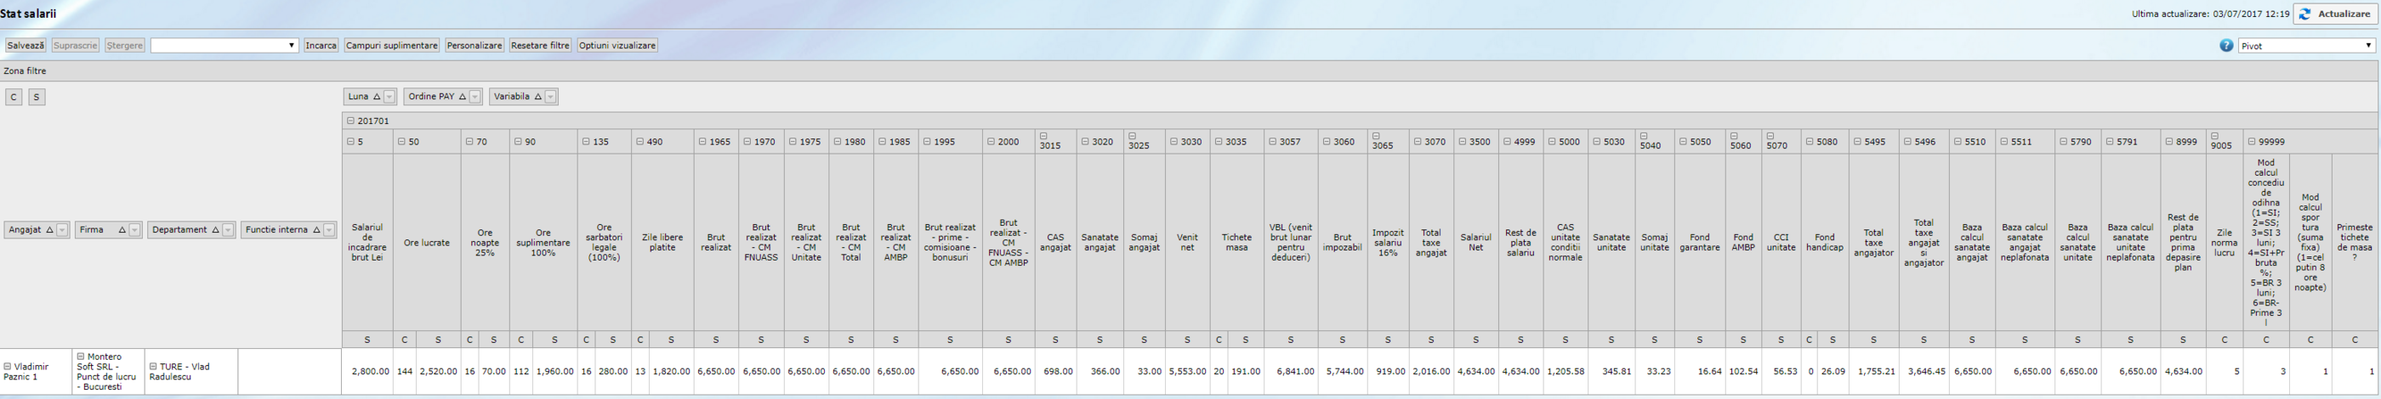Click the blue help question mark icon
This screenshot has width=2381, height=399.
2225,45
